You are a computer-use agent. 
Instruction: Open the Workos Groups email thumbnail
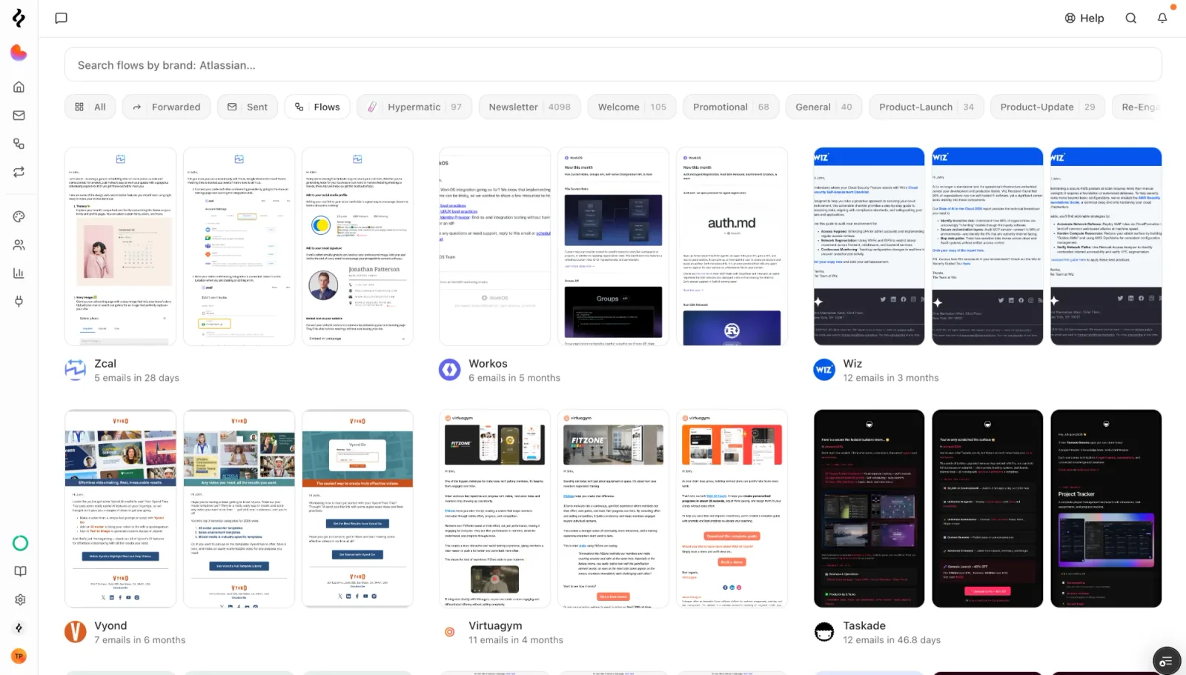pos(613,246)
